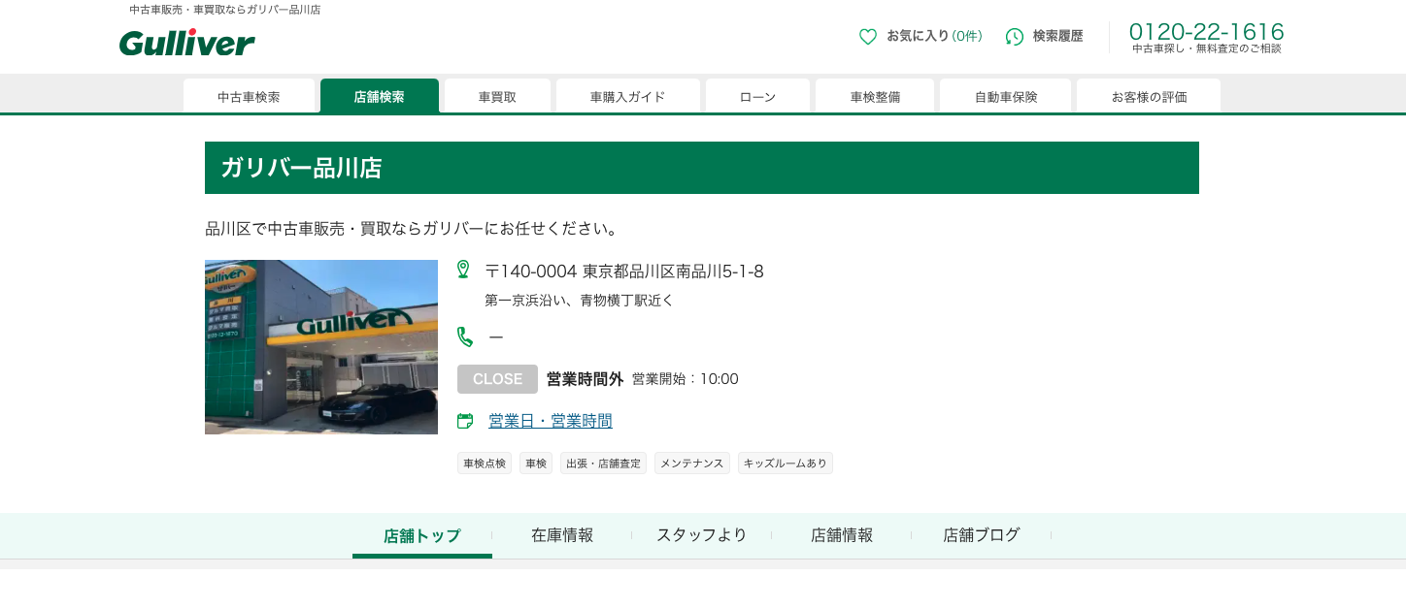Click the search history clock icon
The image size is (1406, 608).
point(1015,37)
